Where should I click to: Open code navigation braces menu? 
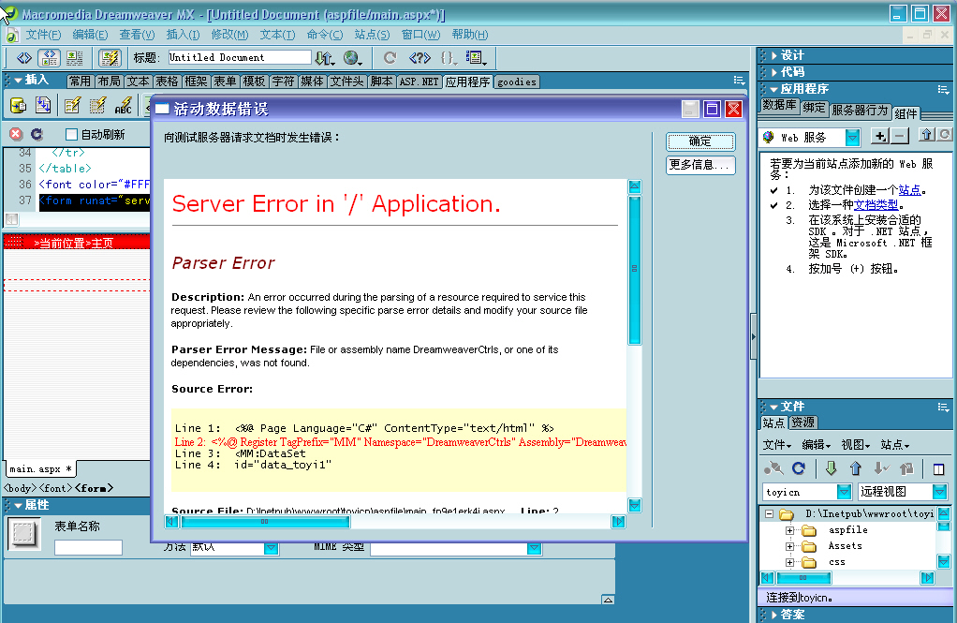tap(448, 58)
